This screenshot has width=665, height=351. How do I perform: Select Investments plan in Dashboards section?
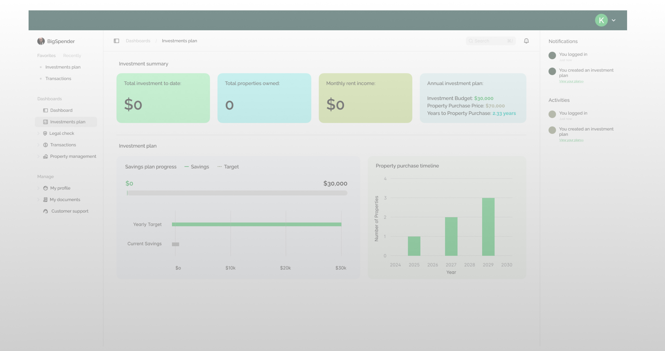pyautogui.click(x=66, y=122)
